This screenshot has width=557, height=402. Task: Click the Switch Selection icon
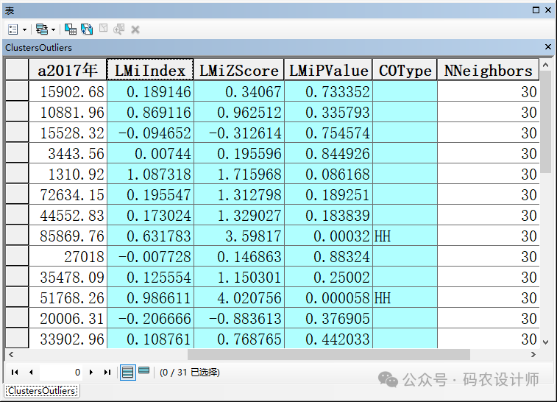click(87, 29)
